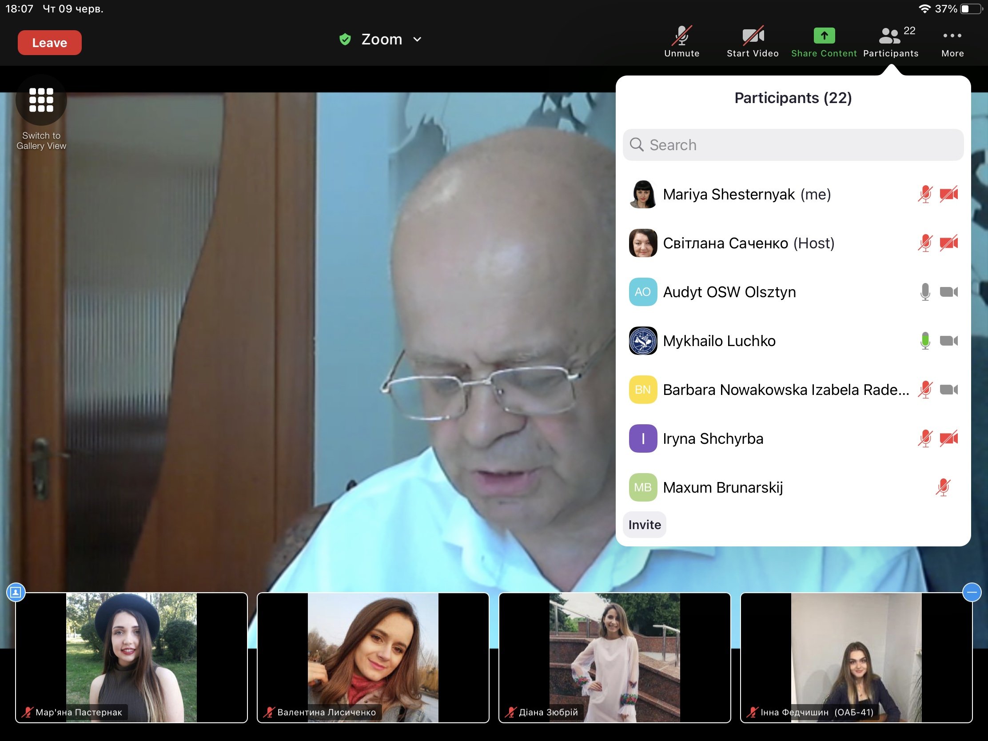The image size is (988, 741).
Task: Tap the yellow BN avatar badge
Action: point(643,390)
